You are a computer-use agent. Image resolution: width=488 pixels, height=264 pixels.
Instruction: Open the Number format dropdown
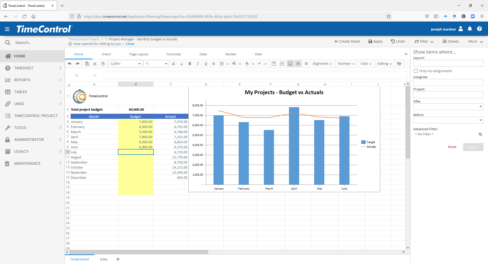[346, 64]
